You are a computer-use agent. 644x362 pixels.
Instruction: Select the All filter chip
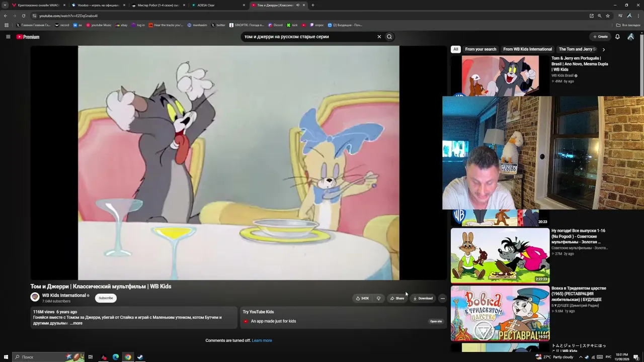455,49
